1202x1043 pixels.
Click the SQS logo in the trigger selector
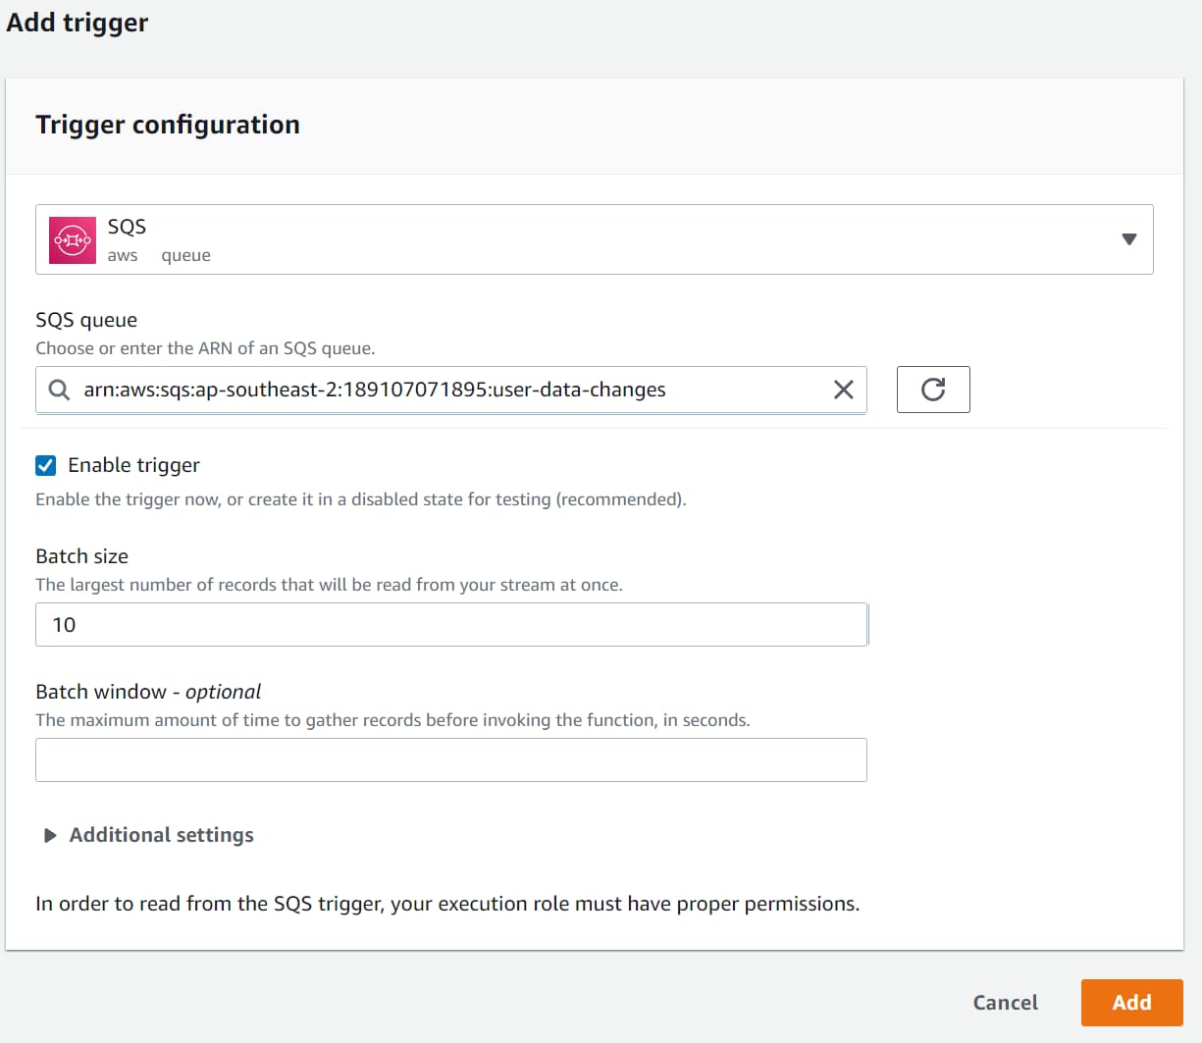click(x=71, y=238)
